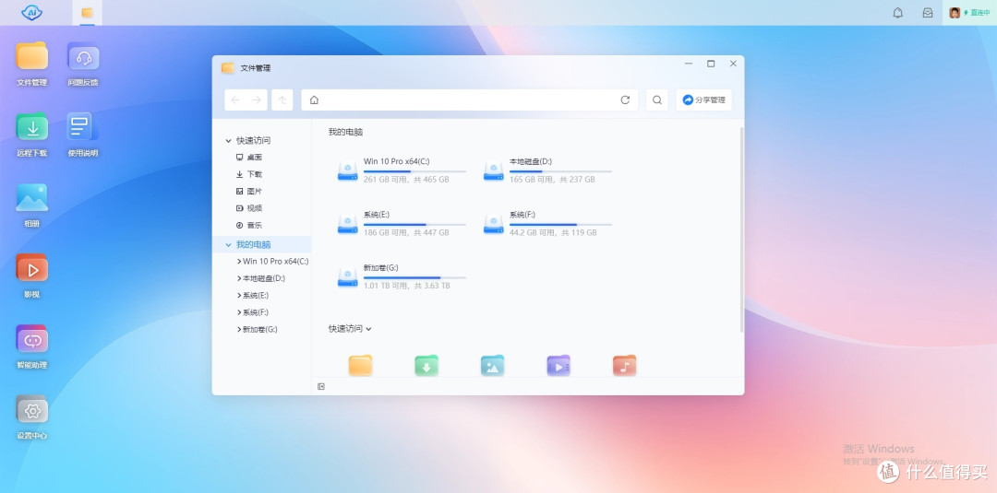This screenshot has height=493, width=997.
Task: Open the green downloads folder in quick access
Action: pos(426,366)
